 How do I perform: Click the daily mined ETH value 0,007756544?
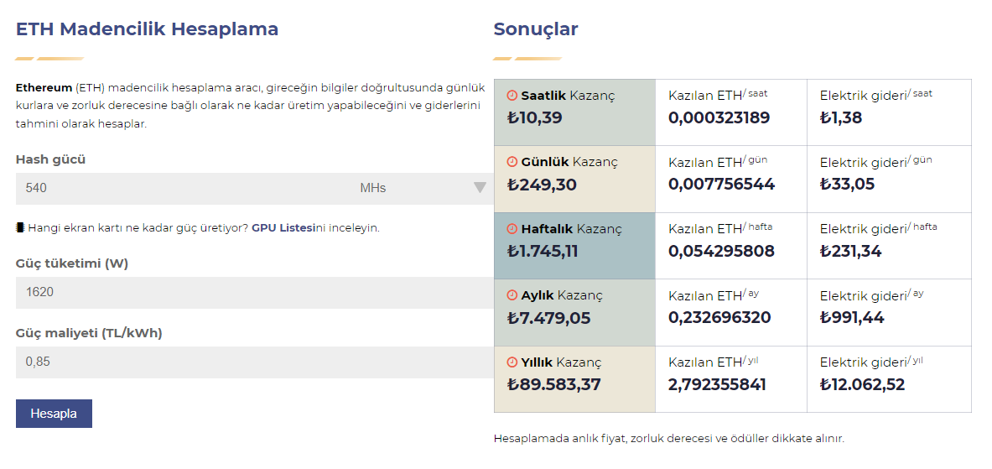[x=721, y=184]
